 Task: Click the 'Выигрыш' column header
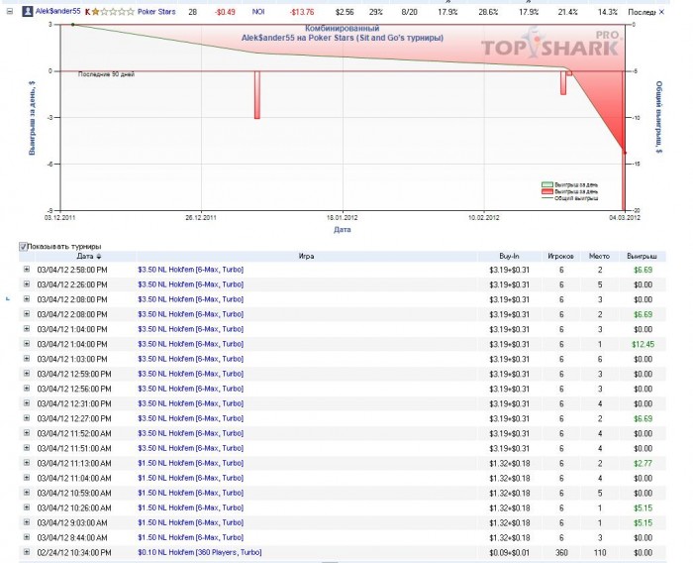tap(642, 257)
